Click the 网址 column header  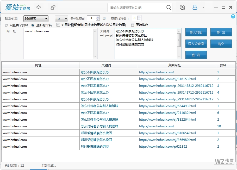[38, 65]
